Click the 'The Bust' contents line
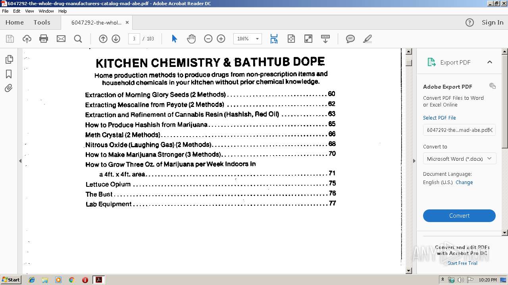The image size is (508, 285). (211, 194)
